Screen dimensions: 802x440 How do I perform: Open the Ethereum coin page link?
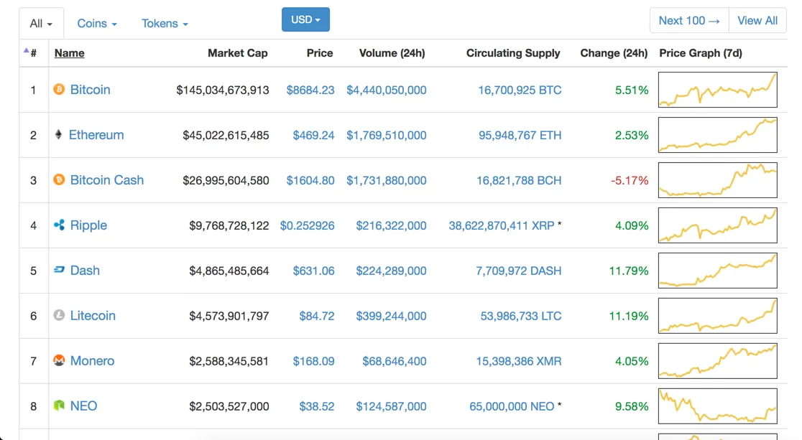[96, 135]
